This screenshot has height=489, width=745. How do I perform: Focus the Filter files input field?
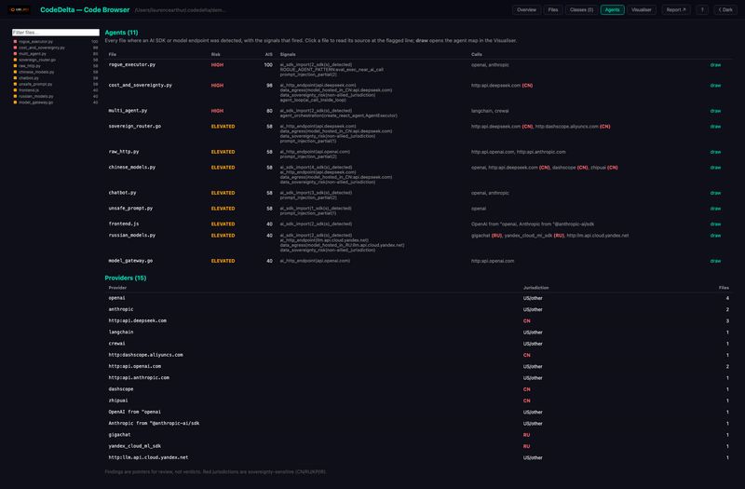click(56, 33)
